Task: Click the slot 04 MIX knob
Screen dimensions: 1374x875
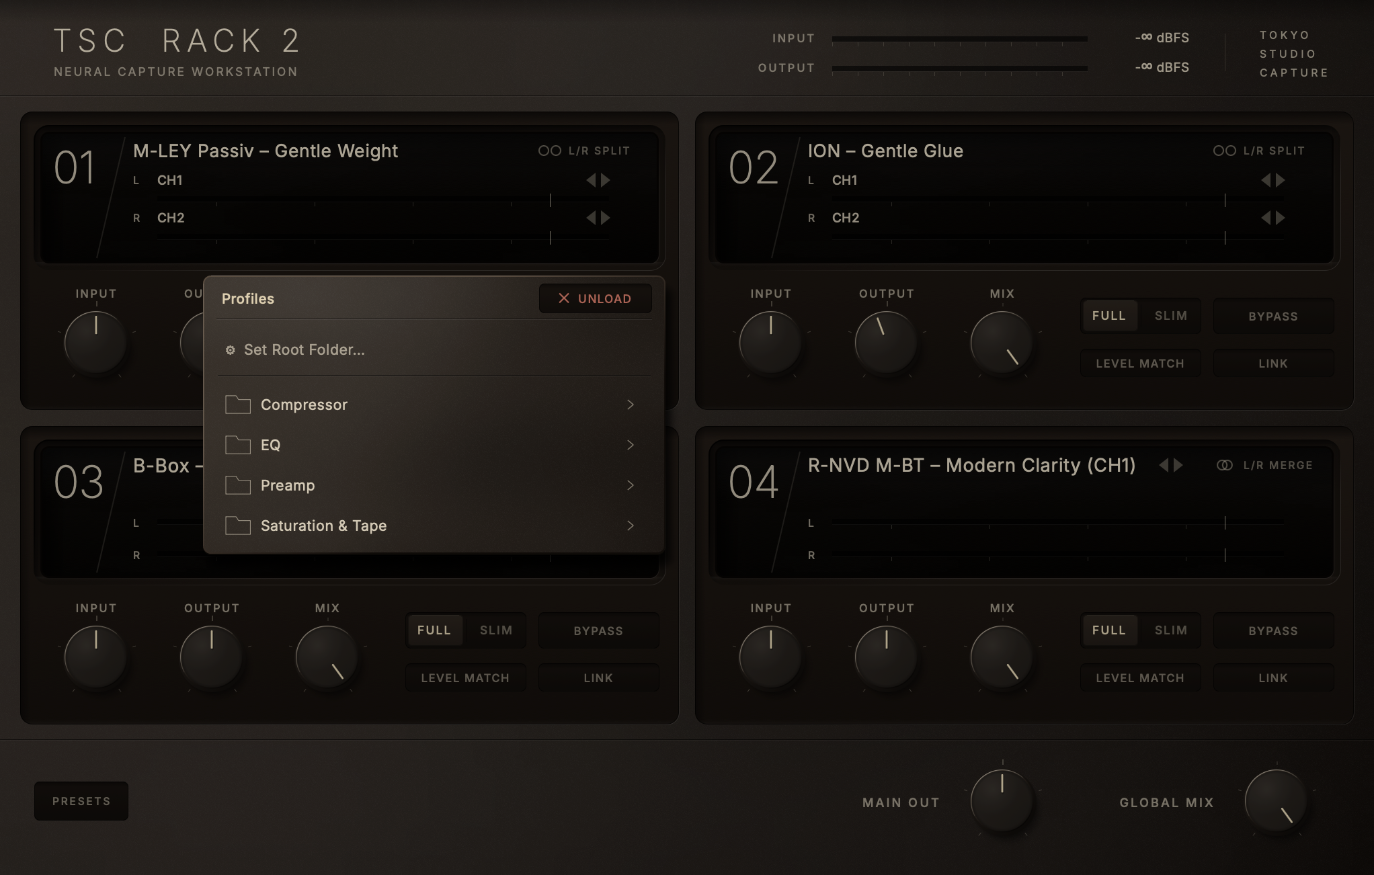Action: tap(1002, 657)
